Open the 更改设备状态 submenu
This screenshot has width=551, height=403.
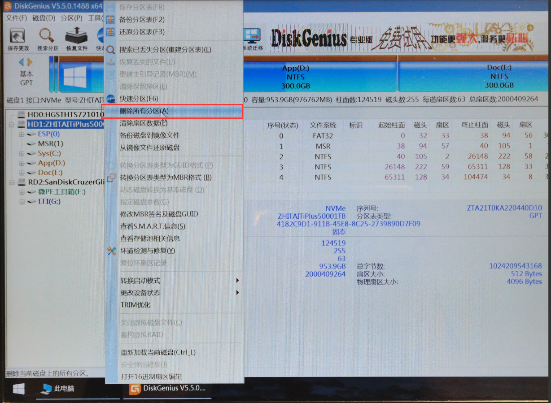tap(175, 293)
